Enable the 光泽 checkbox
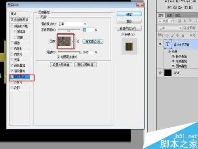This screenshot has height=149, width=198. [12, 60]
